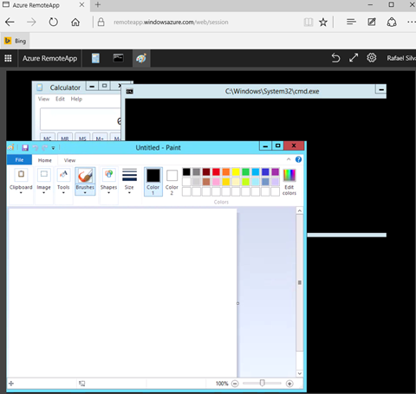The height and width of the screenshot is (394, 416).
Task: Open the Paint File tab
Action: coord(19,160)
